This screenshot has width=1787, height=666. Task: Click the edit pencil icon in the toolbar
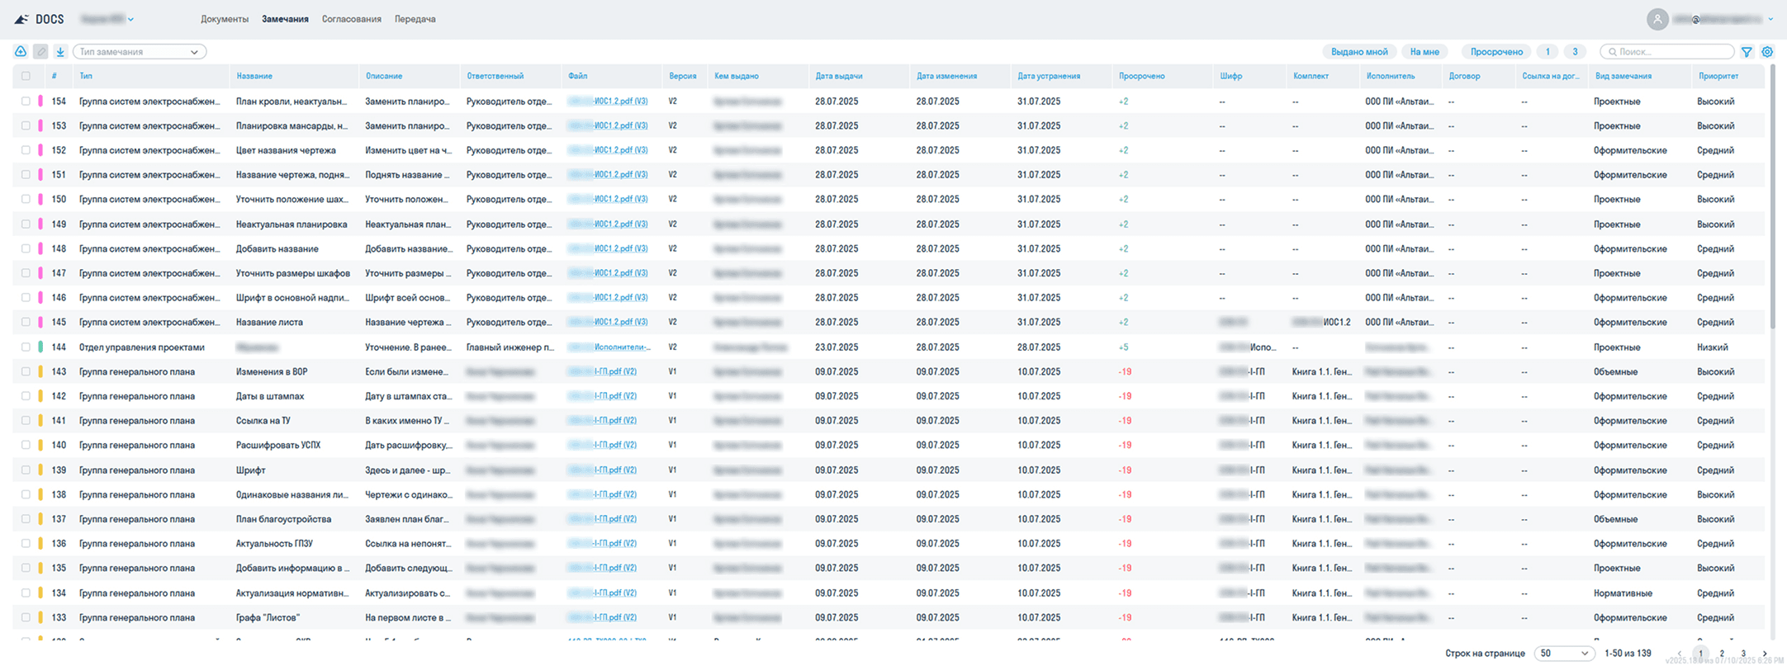point(40,51)
